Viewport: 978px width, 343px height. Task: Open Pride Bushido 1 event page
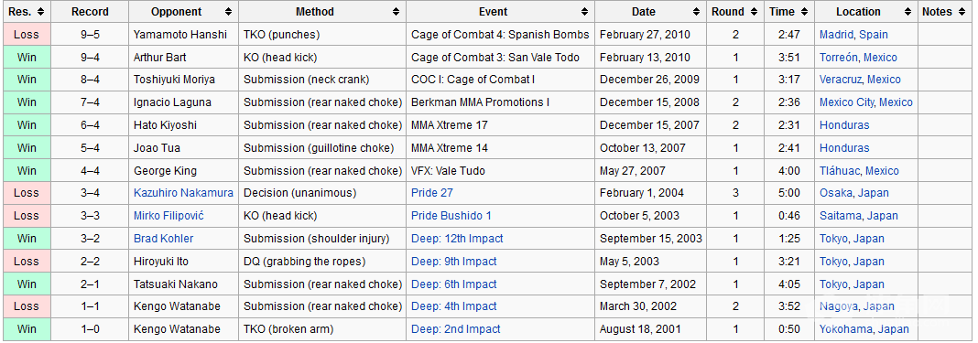pos(451,216)
